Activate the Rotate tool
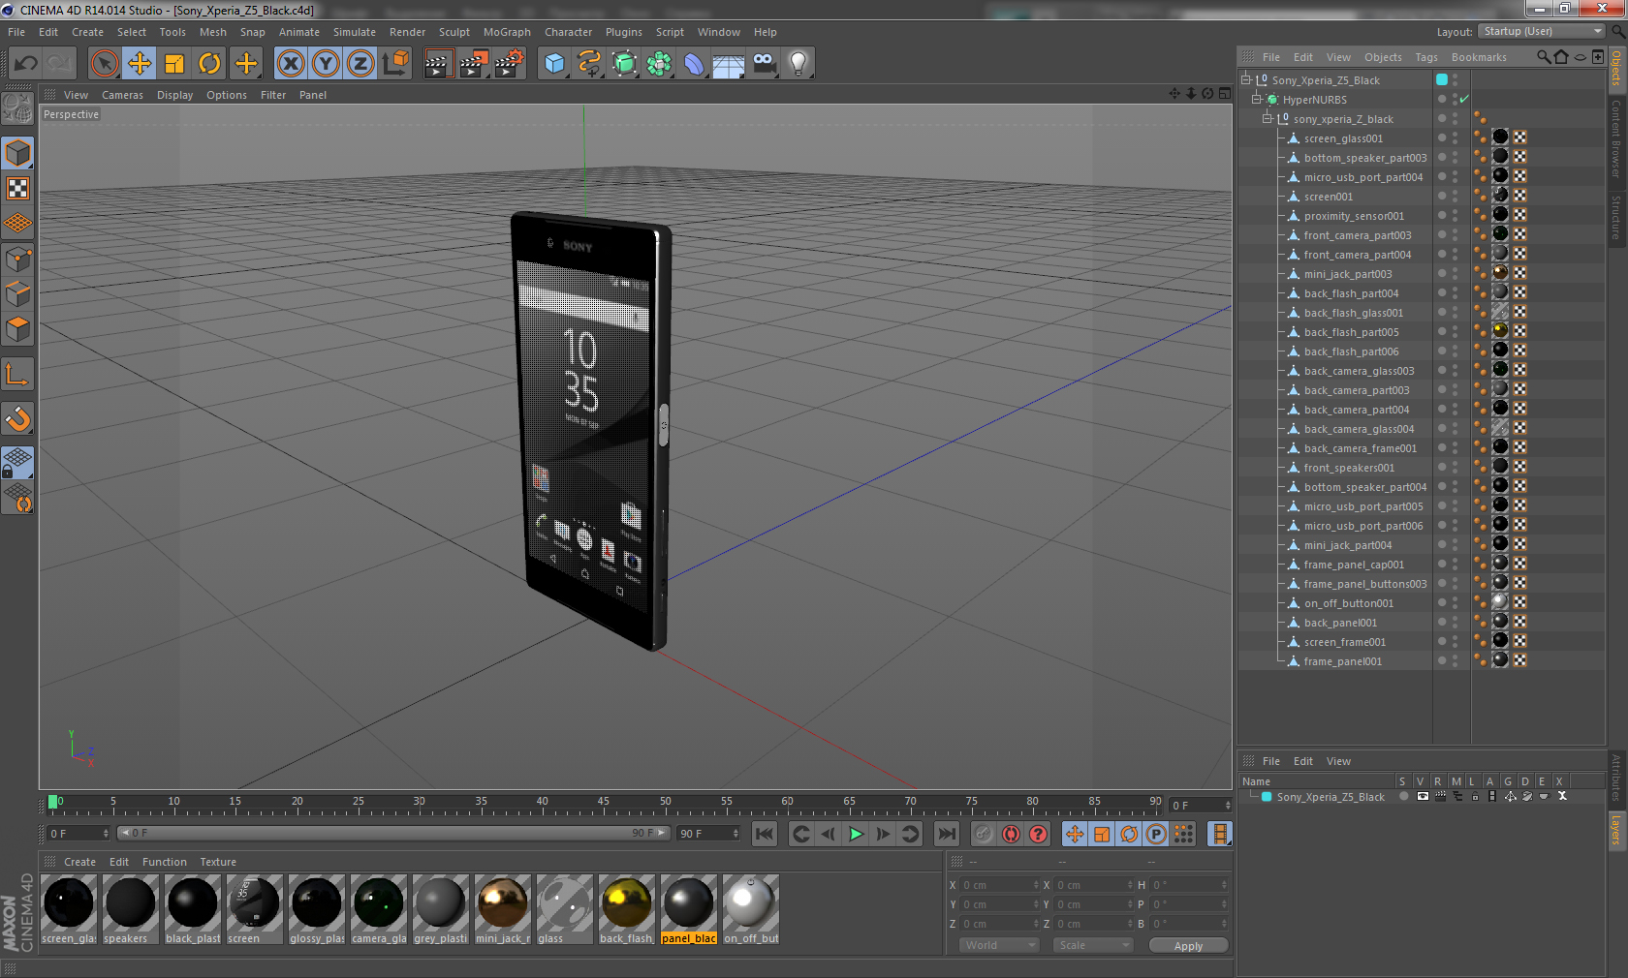The height and width of the screenshot is (978, 1628). 209,64
